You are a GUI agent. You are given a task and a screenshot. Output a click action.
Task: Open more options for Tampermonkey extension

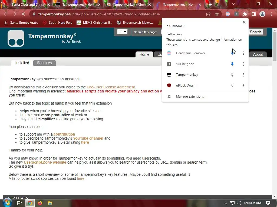(x=243, y=75)
